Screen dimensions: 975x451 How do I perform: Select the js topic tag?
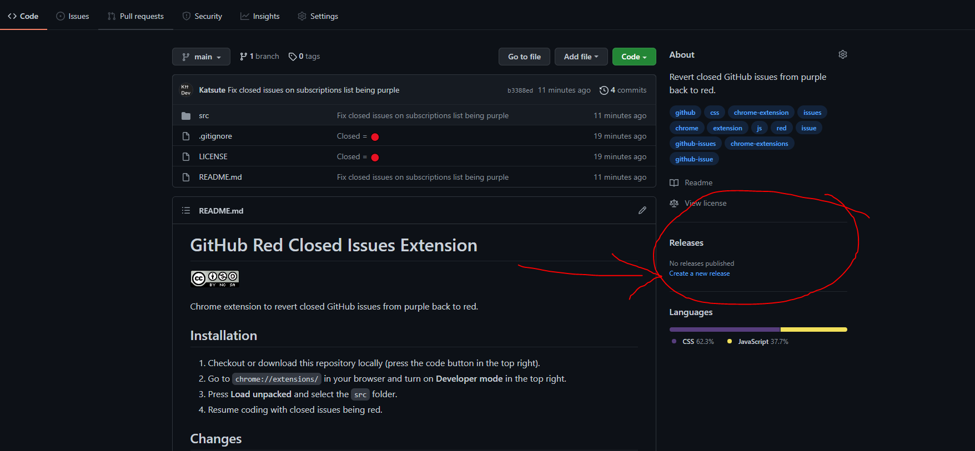(759, 128)
